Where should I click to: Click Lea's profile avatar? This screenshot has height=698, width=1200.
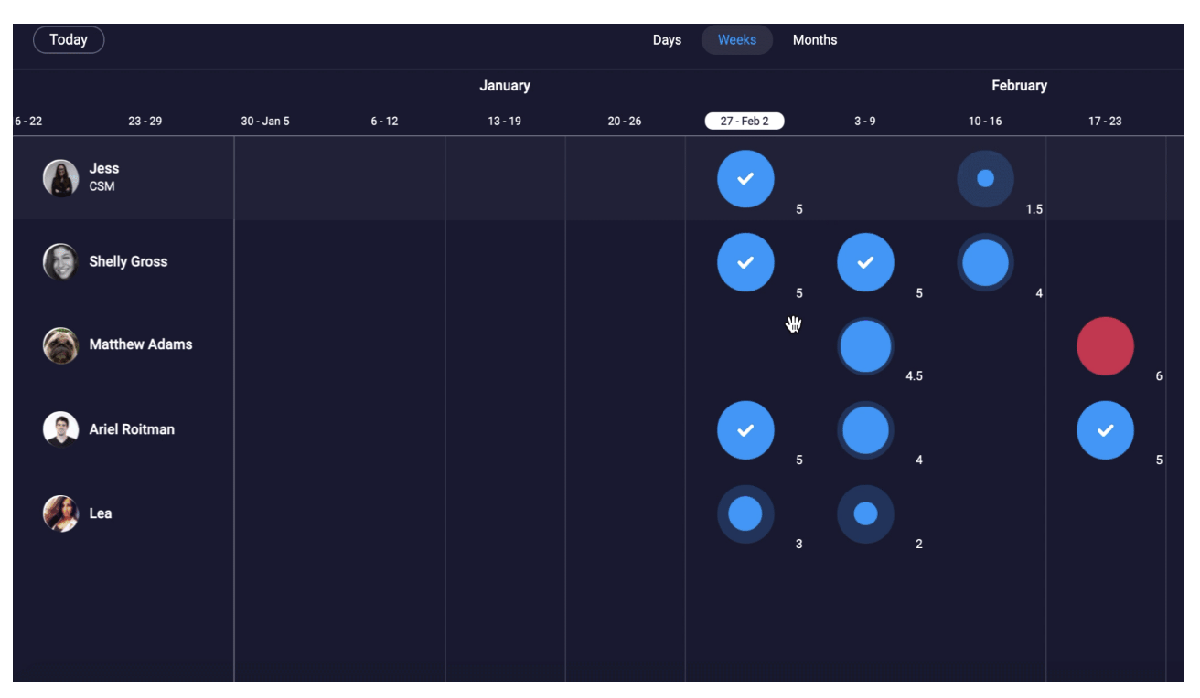[60, 513]
